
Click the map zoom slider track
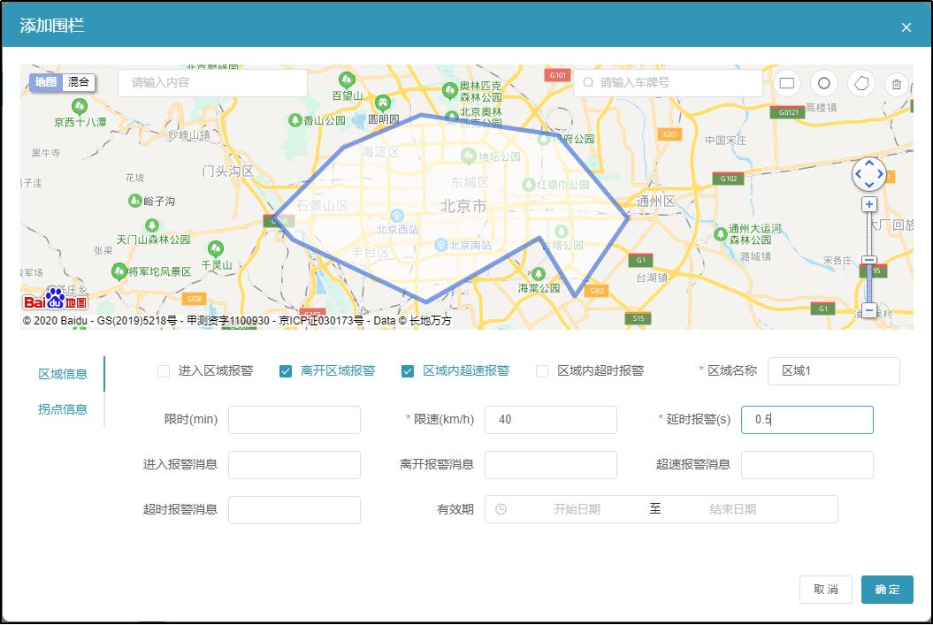[x=869, y=255]
